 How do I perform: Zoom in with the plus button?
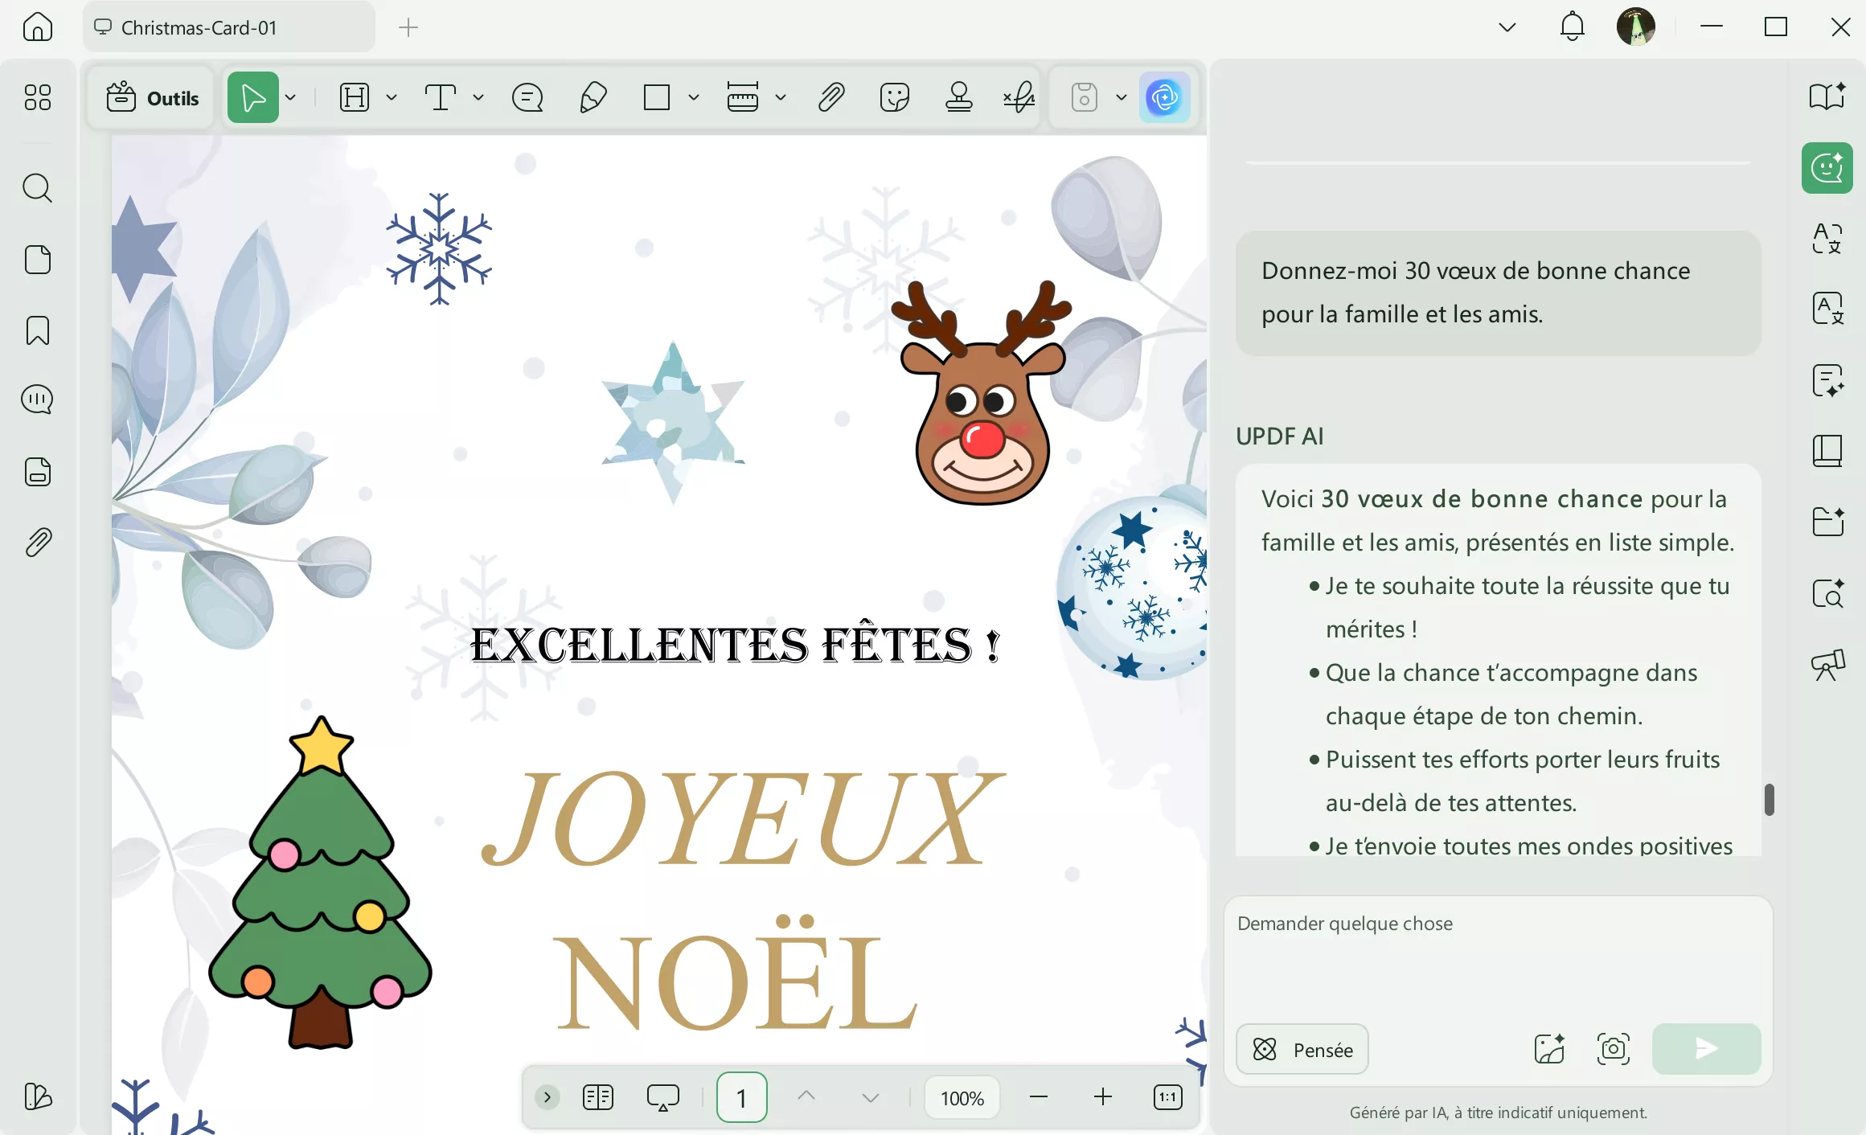pos(1102,1096)
